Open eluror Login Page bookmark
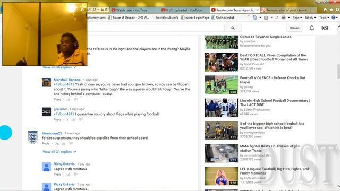This screenshot has height=191, width=340. click(195, 18)
